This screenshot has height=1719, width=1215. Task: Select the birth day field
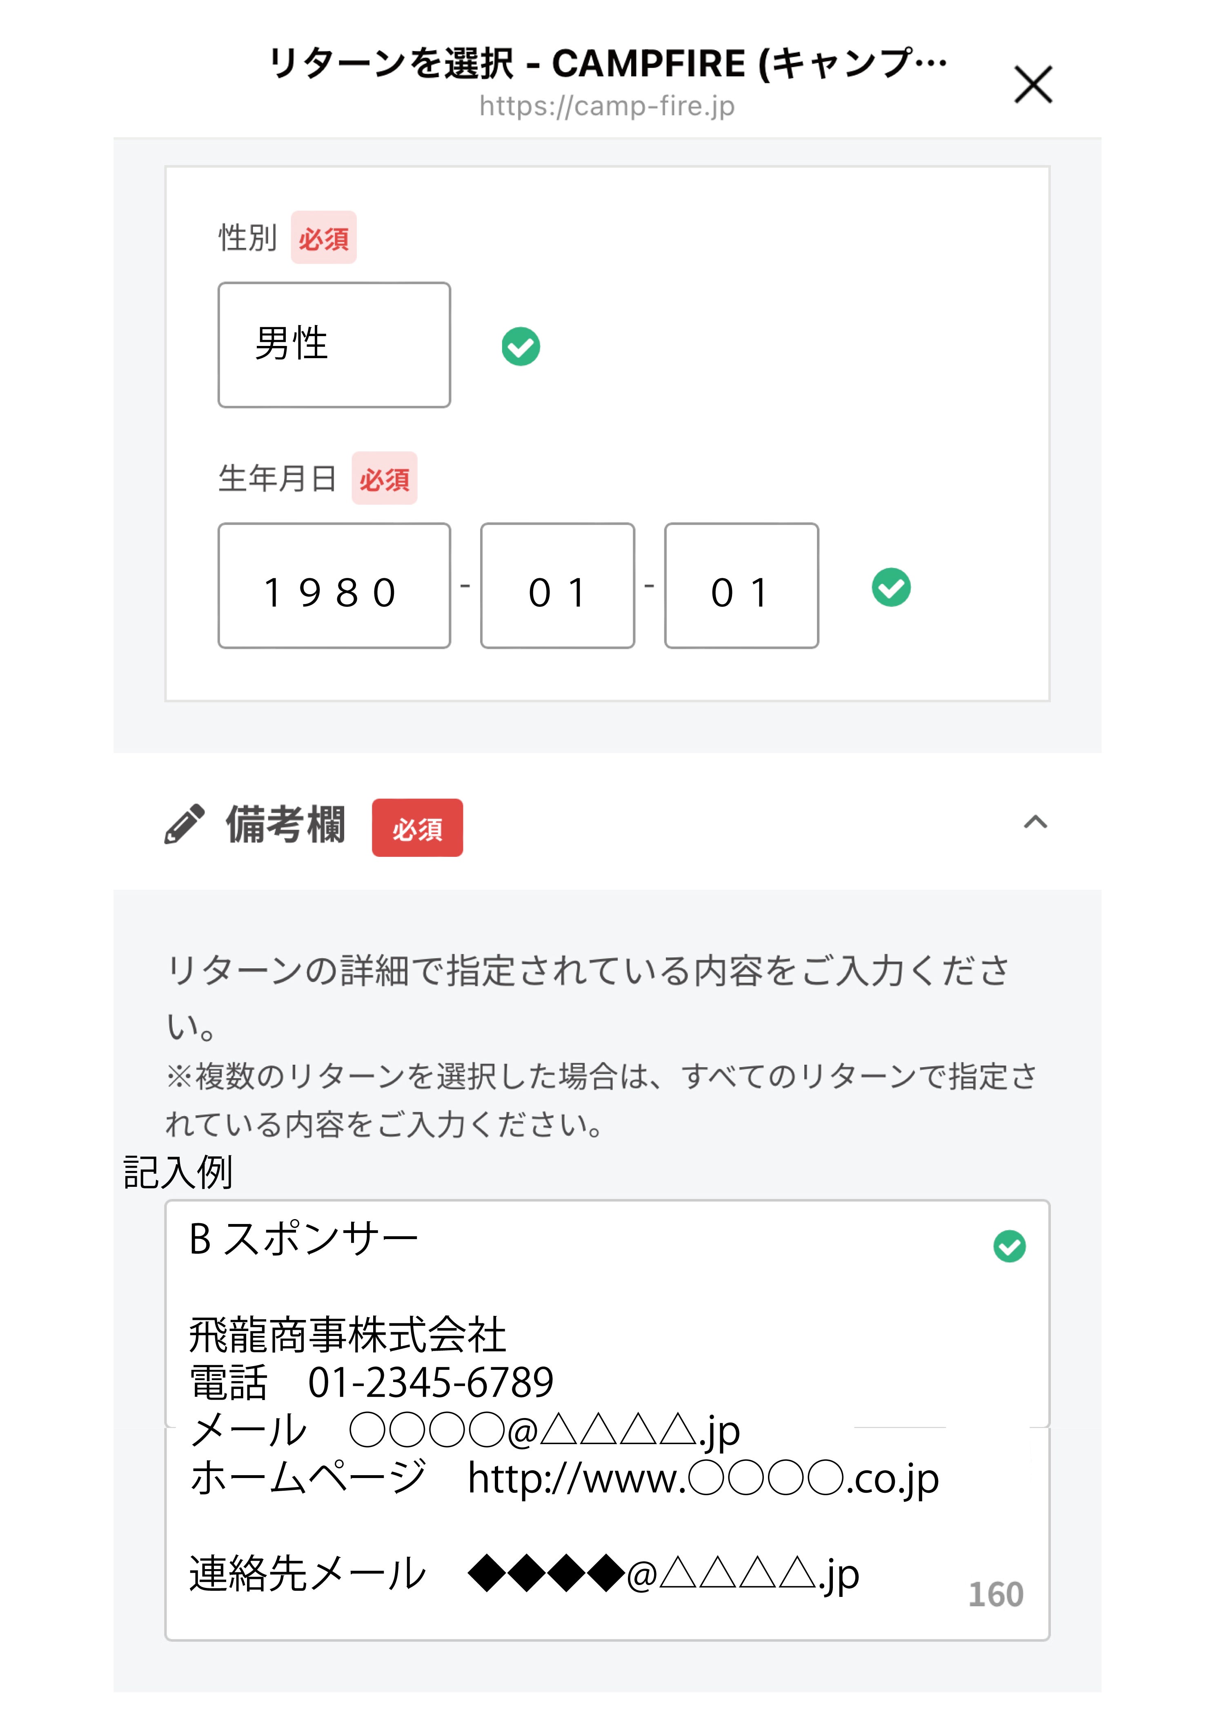click(741, 586)
